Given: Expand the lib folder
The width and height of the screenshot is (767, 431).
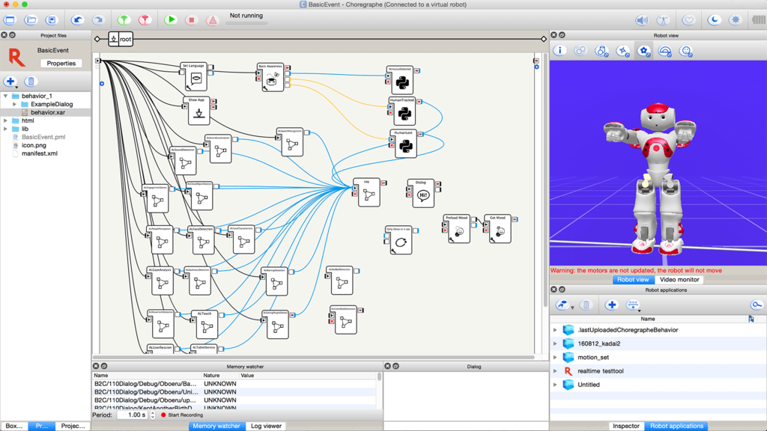Looking at the screenshot, I should (6, 129).
